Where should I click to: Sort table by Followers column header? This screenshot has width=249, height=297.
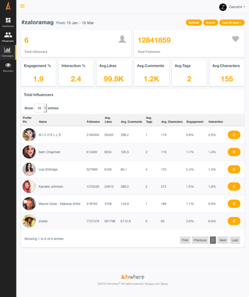point(93,122)
